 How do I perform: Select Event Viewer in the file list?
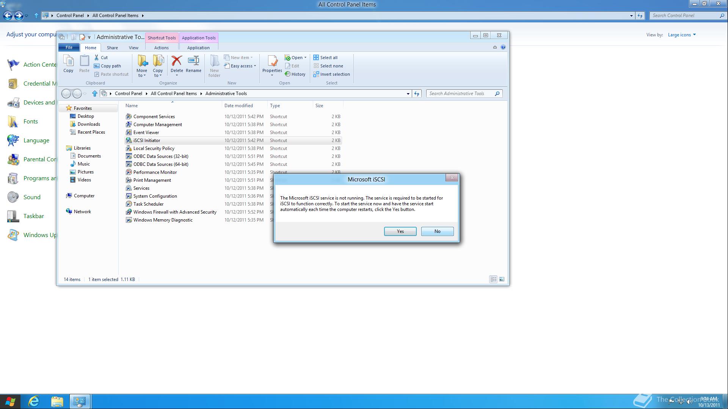(x=146, y=133)
